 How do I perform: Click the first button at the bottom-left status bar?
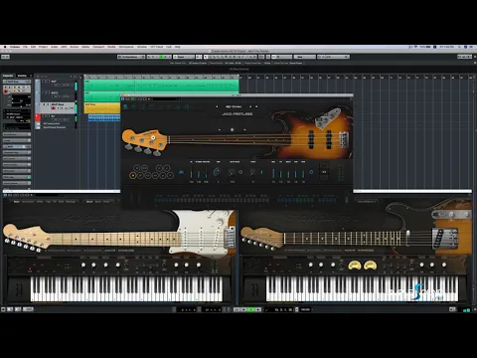(x=4, y=309)
